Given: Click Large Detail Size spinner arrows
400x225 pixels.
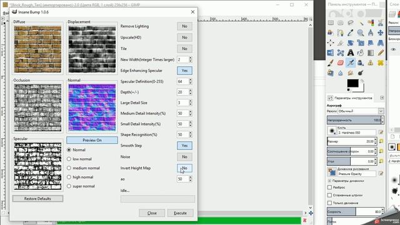Looking at the screenshot, I should pyautogui.click(x=190, y=102).
